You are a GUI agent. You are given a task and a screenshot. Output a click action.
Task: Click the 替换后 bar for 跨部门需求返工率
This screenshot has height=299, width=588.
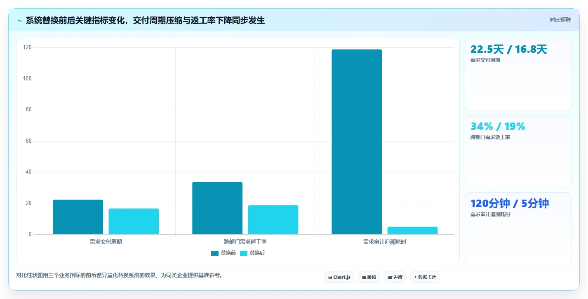click(273, 220)
